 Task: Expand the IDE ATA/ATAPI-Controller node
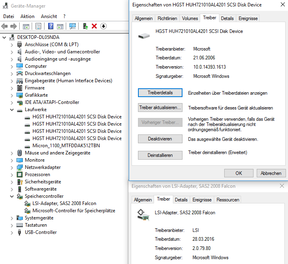(x=12, y=103)
